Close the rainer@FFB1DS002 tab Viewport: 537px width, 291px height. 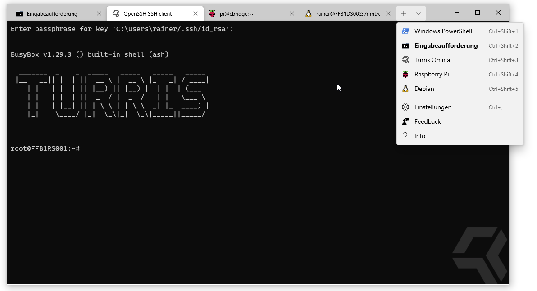tap(388, 14)
